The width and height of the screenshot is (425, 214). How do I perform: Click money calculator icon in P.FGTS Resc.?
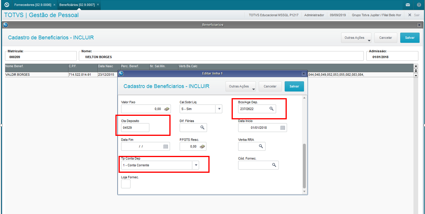click(x=202, y=146)
